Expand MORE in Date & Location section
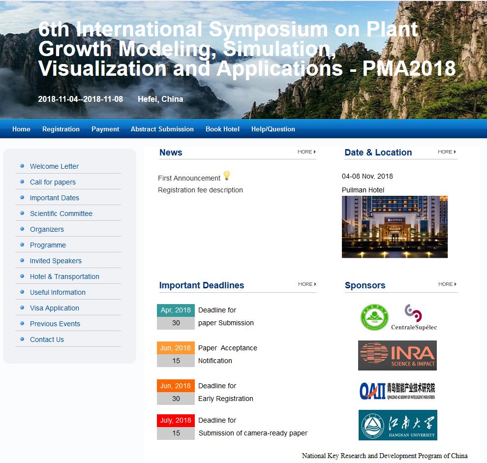The image size is (487, 463). pyautogui.click(x=447, y=152)
